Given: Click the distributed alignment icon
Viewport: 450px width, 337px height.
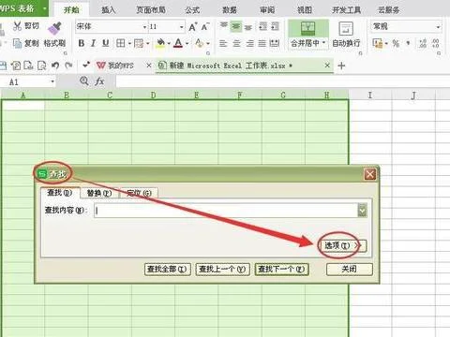Looking at the screenshot, I should [x=274, y=43].
